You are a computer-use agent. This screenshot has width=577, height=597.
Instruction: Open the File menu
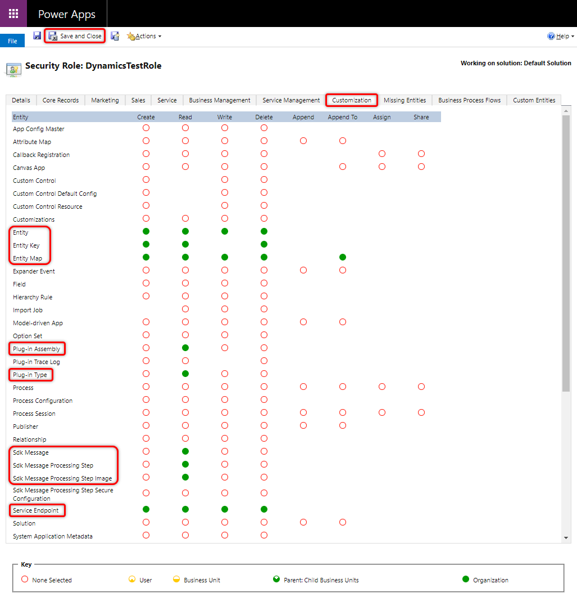12,41
